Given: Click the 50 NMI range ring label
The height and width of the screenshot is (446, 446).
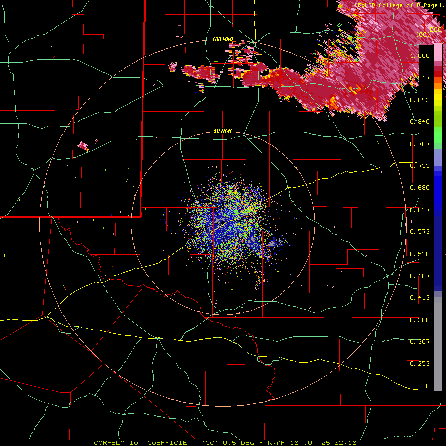Looking at the screenshot, I should click(x=223, y=131).
